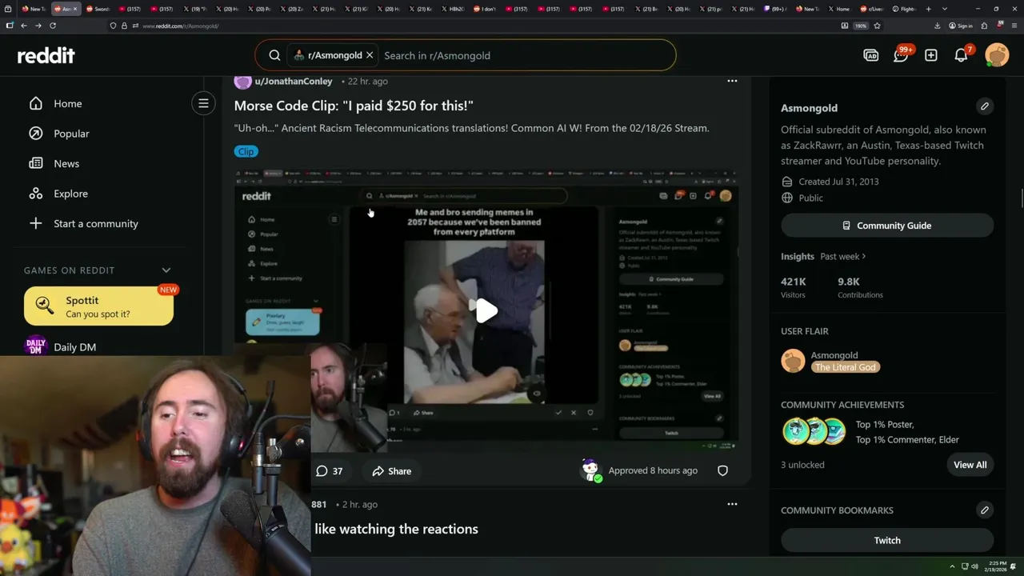Switch to the r/Lives tab
This screenshot has width=1024, height=576.
click(x=874, y=9)
